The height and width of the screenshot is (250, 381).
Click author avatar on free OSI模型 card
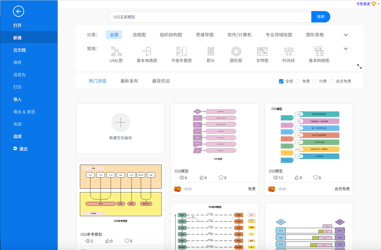(178, 189)
